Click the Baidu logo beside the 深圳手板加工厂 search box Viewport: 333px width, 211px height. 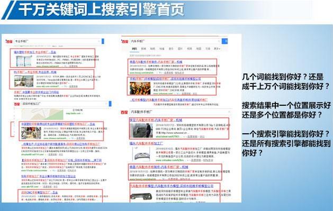click(x=17, y=104)
